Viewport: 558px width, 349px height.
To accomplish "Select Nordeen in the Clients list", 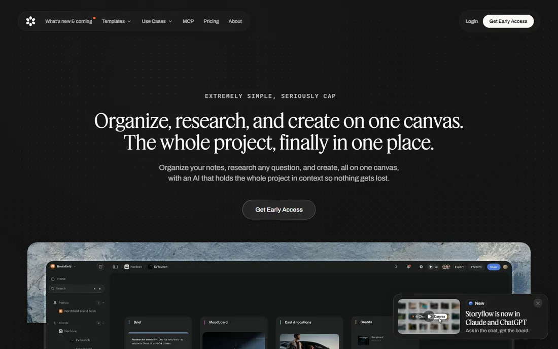I will [67, 331].
